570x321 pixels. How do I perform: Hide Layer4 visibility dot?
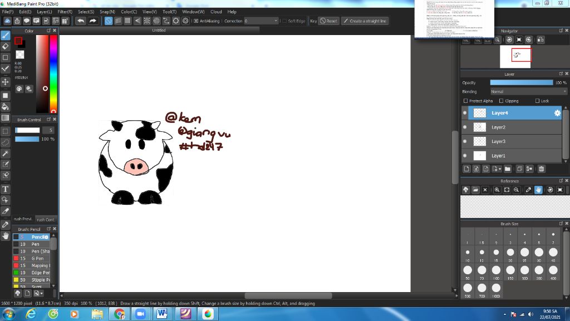pos(465,113)
